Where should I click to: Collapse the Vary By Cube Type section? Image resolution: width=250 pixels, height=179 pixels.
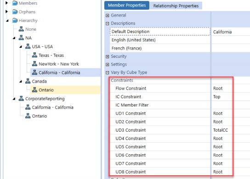pos(107,73)
